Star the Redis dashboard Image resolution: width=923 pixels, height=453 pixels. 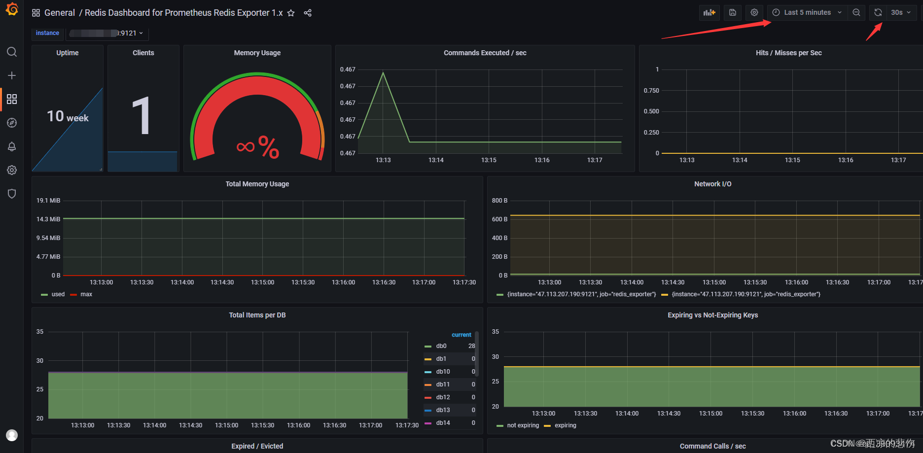coord(290,13)
